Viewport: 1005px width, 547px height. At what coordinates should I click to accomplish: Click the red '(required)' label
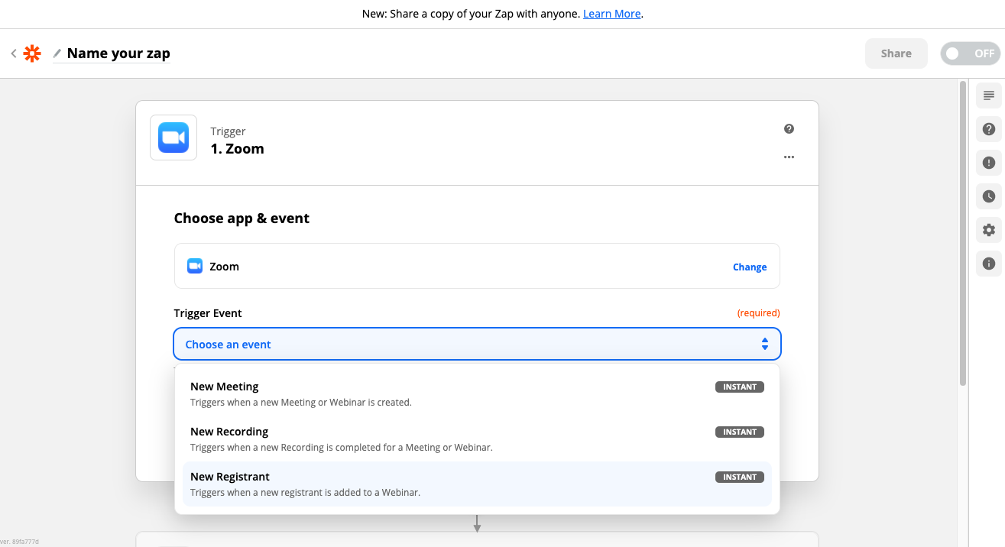[x=758, y=313]
